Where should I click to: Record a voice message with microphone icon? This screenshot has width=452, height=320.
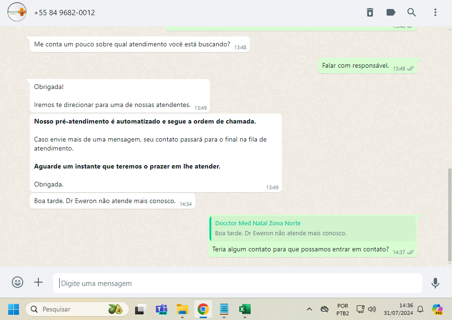point(435,283)
